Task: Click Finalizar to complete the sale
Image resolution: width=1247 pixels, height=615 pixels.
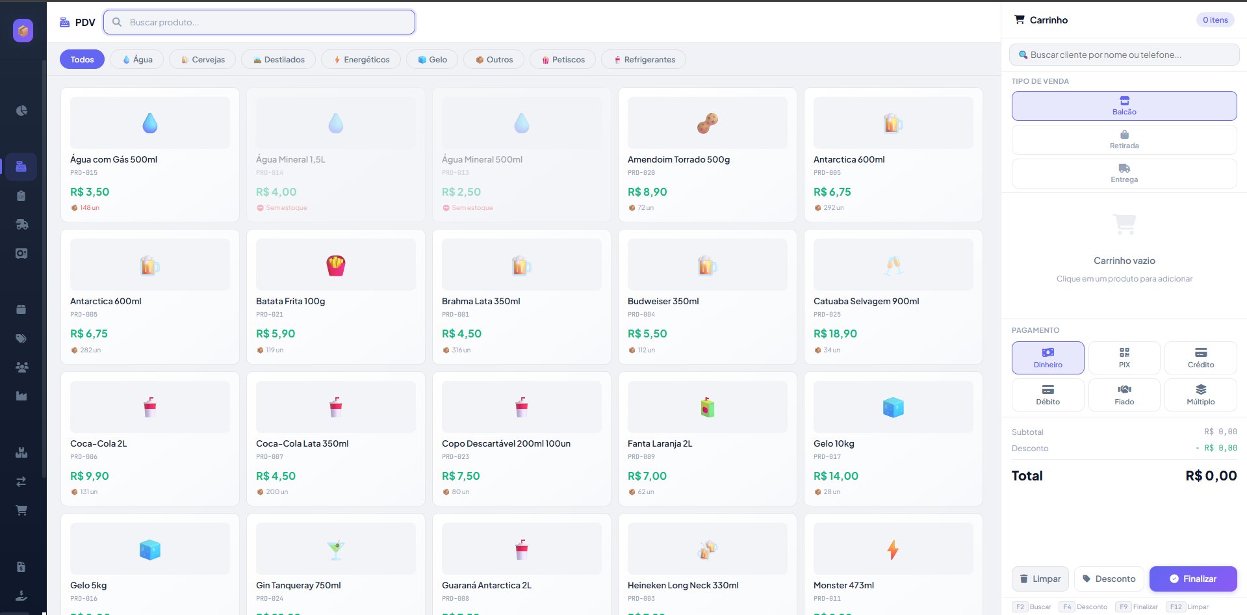Action: pos(1193,579)
